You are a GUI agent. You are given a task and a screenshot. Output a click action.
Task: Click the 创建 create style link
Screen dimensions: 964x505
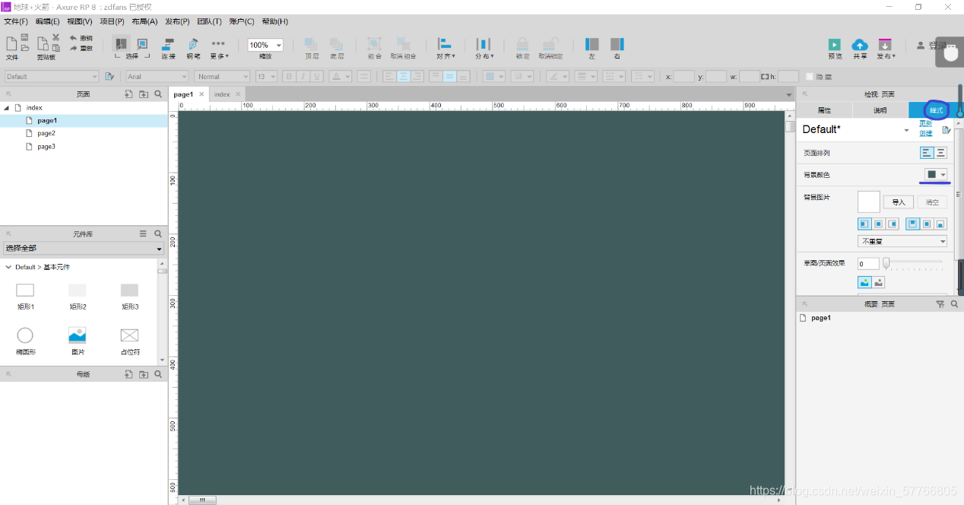925,134
